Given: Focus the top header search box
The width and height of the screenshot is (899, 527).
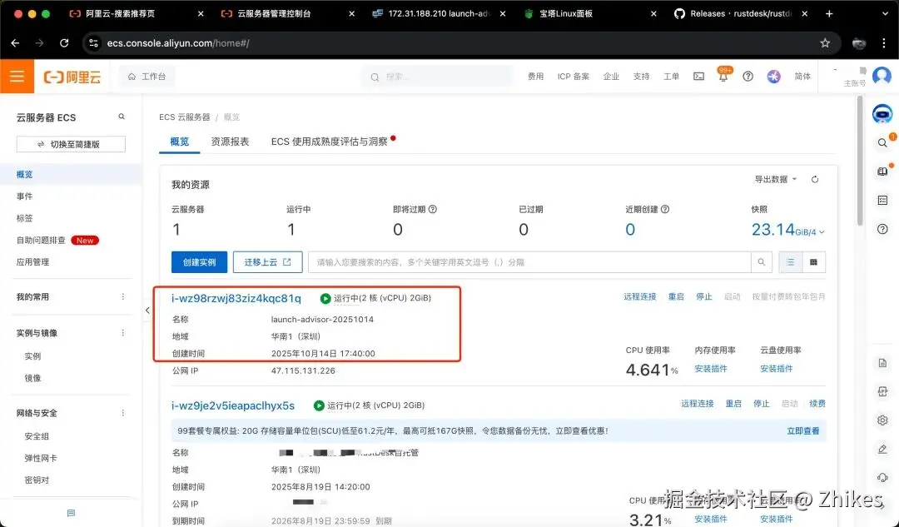Looking at the screenshot, I should pyautogui.click(x=438, y=77).
